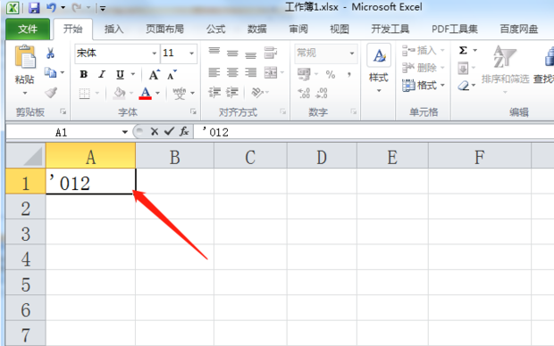Open the number format 常规 dropdown
This screenshot has width=554, height=346.
[x=351, y=54]
